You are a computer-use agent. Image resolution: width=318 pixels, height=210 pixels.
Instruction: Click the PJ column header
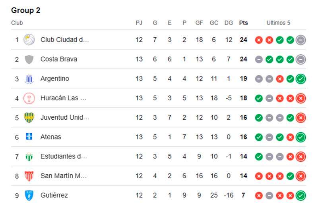coord(139,23)
